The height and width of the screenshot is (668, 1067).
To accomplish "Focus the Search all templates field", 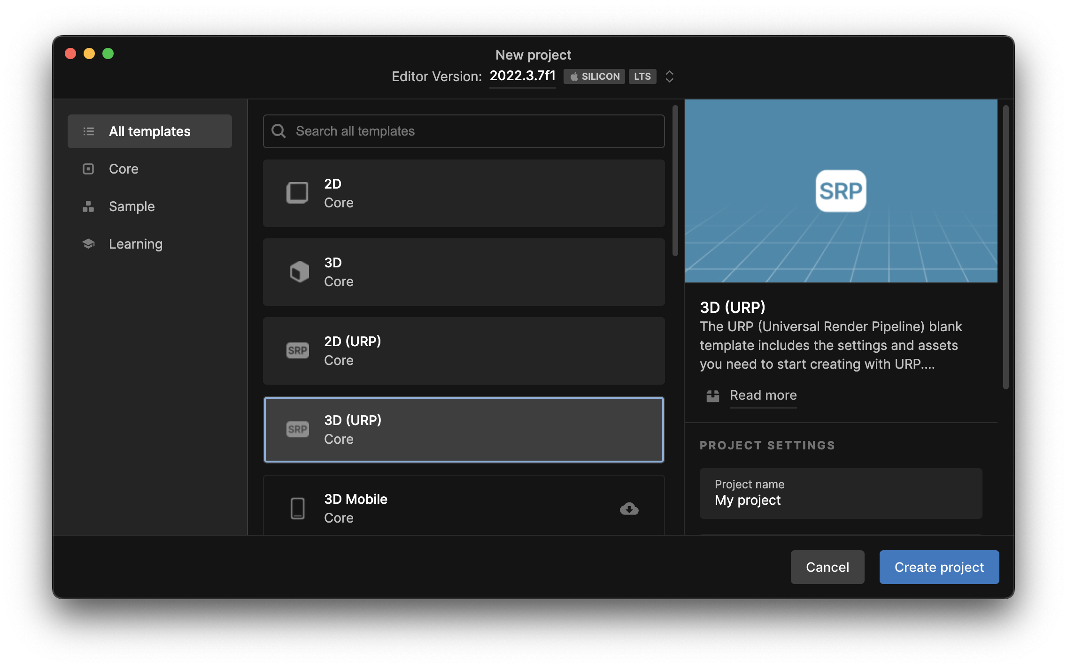I will 464,131.
